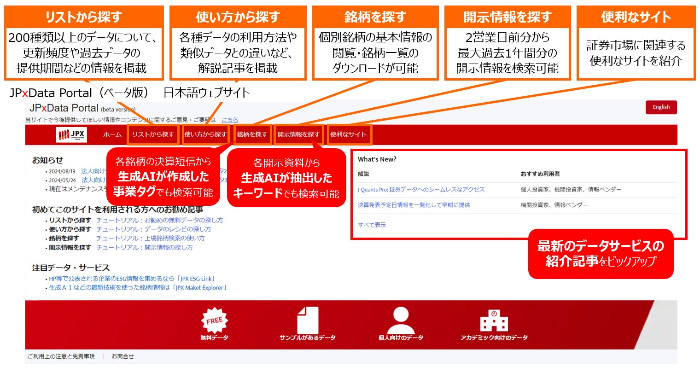Open tutorial お勧めの無料データの探し方
Viewport: 700px width, 367px height.
click(159, 220)
